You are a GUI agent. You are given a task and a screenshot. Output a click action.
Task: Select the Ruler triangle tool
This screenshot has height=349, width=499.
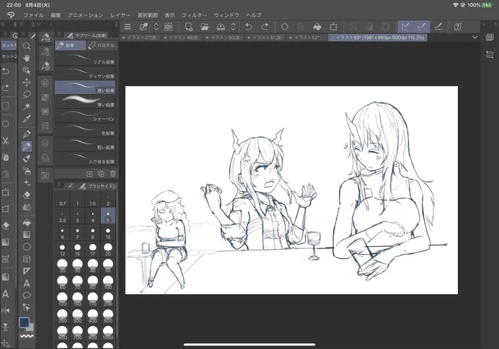(x=26, y=271)
